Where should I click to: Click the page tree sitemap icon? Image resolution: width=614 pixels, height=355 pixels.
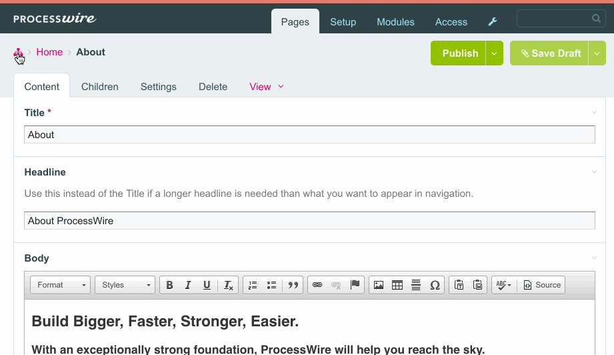point(18,53)
